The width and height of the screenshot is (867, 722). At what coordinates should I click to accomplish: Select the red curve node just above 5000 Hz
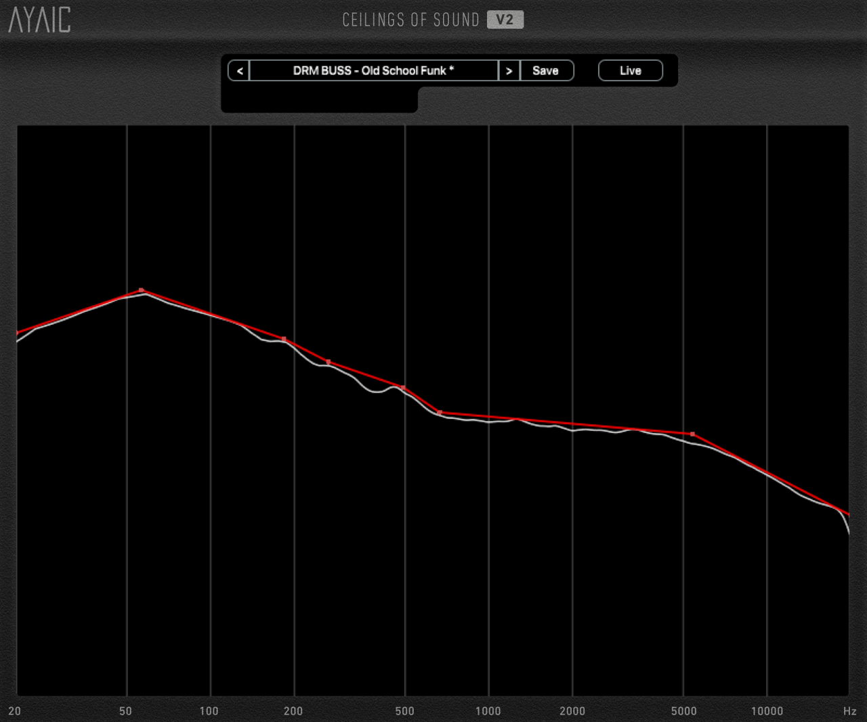click(x=692, y=434)
